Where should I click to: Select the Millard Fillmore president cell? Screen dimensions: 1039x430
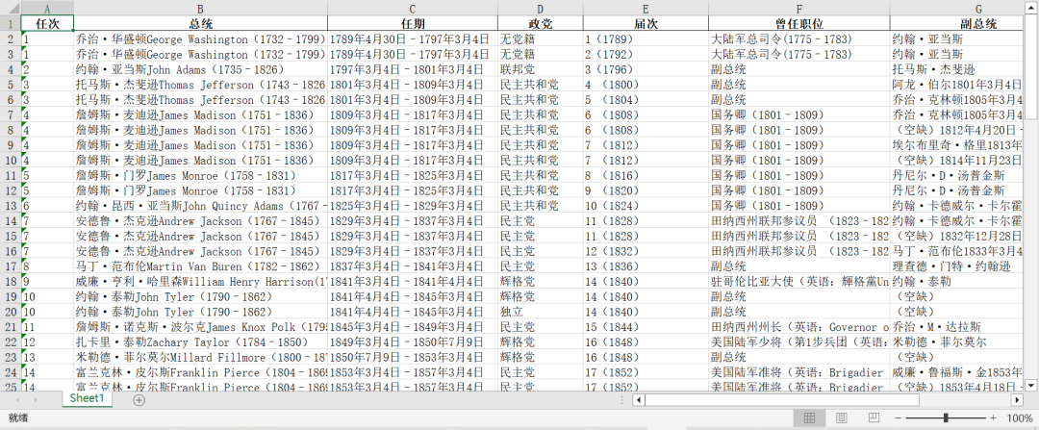[200, 358]
